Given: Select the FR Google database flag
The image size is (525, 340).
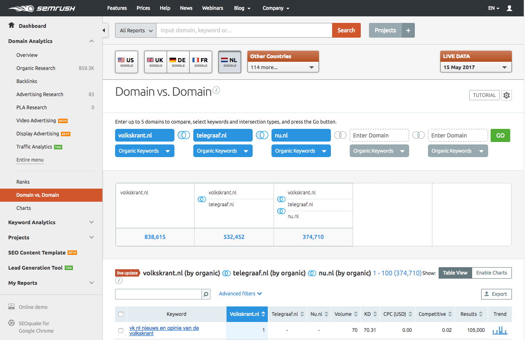Looking at the screenshot, I should [201, 62].
